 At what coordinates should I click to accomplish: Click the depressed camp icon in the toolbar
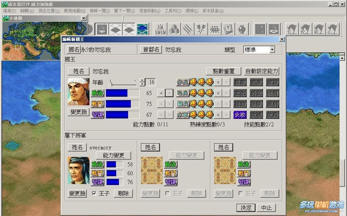point(102,29)
